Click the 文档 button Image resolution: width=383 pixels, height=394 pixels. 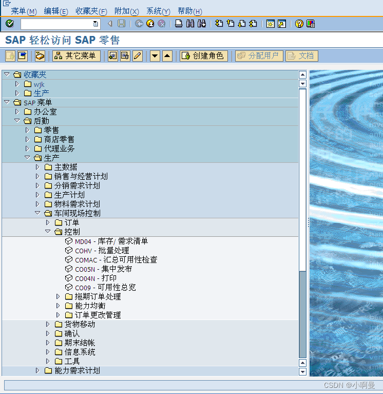tap(302, 56)
